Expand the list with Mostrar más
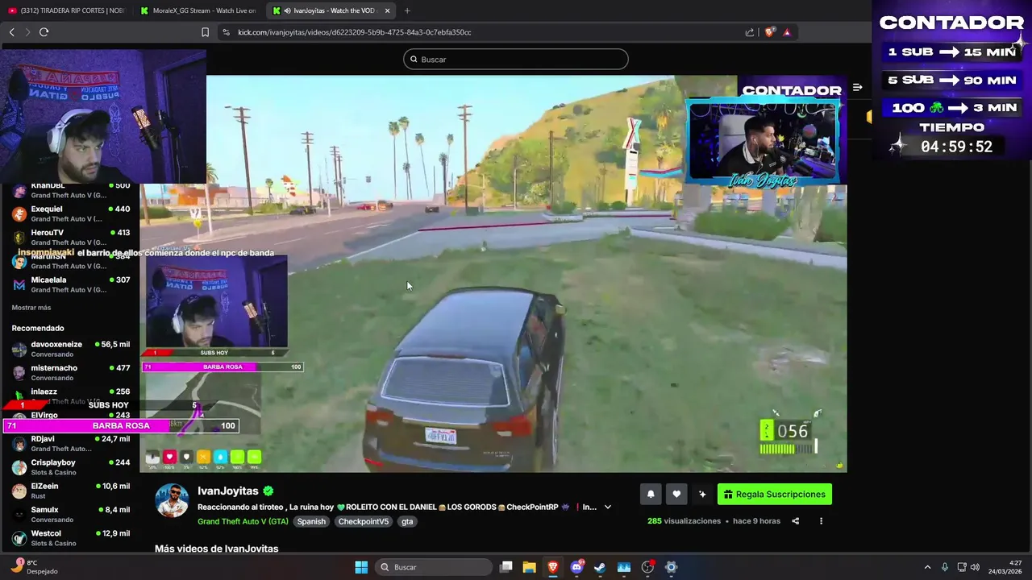 click(x=31, y=308)
